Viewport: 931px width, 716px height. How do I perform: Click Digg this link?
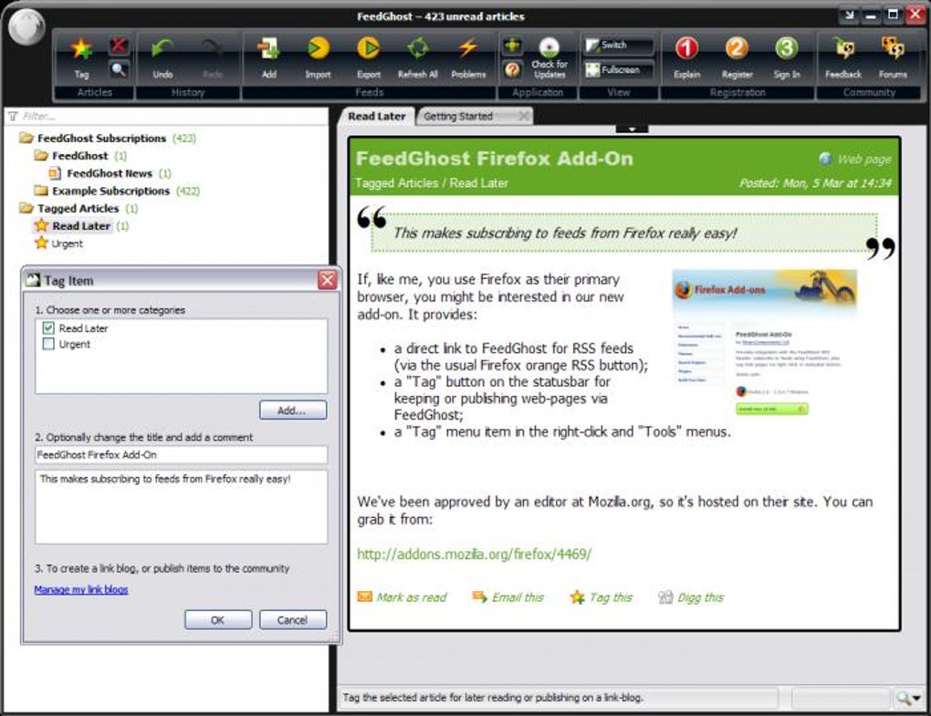point(691,597)
